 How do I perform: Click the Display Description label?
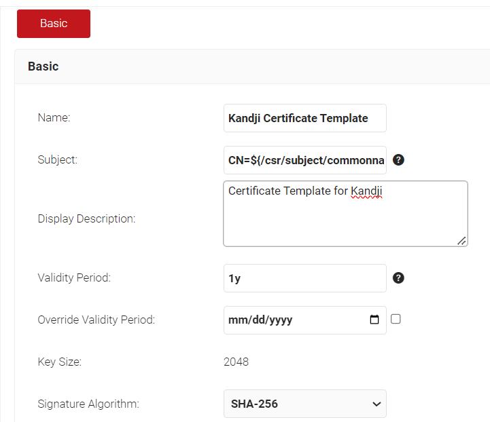(86, 218)
